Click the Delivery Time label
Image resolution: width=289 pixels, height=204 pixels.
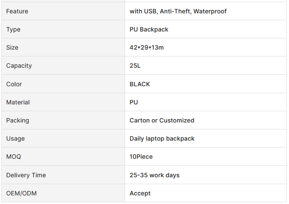tap(26, 175)
